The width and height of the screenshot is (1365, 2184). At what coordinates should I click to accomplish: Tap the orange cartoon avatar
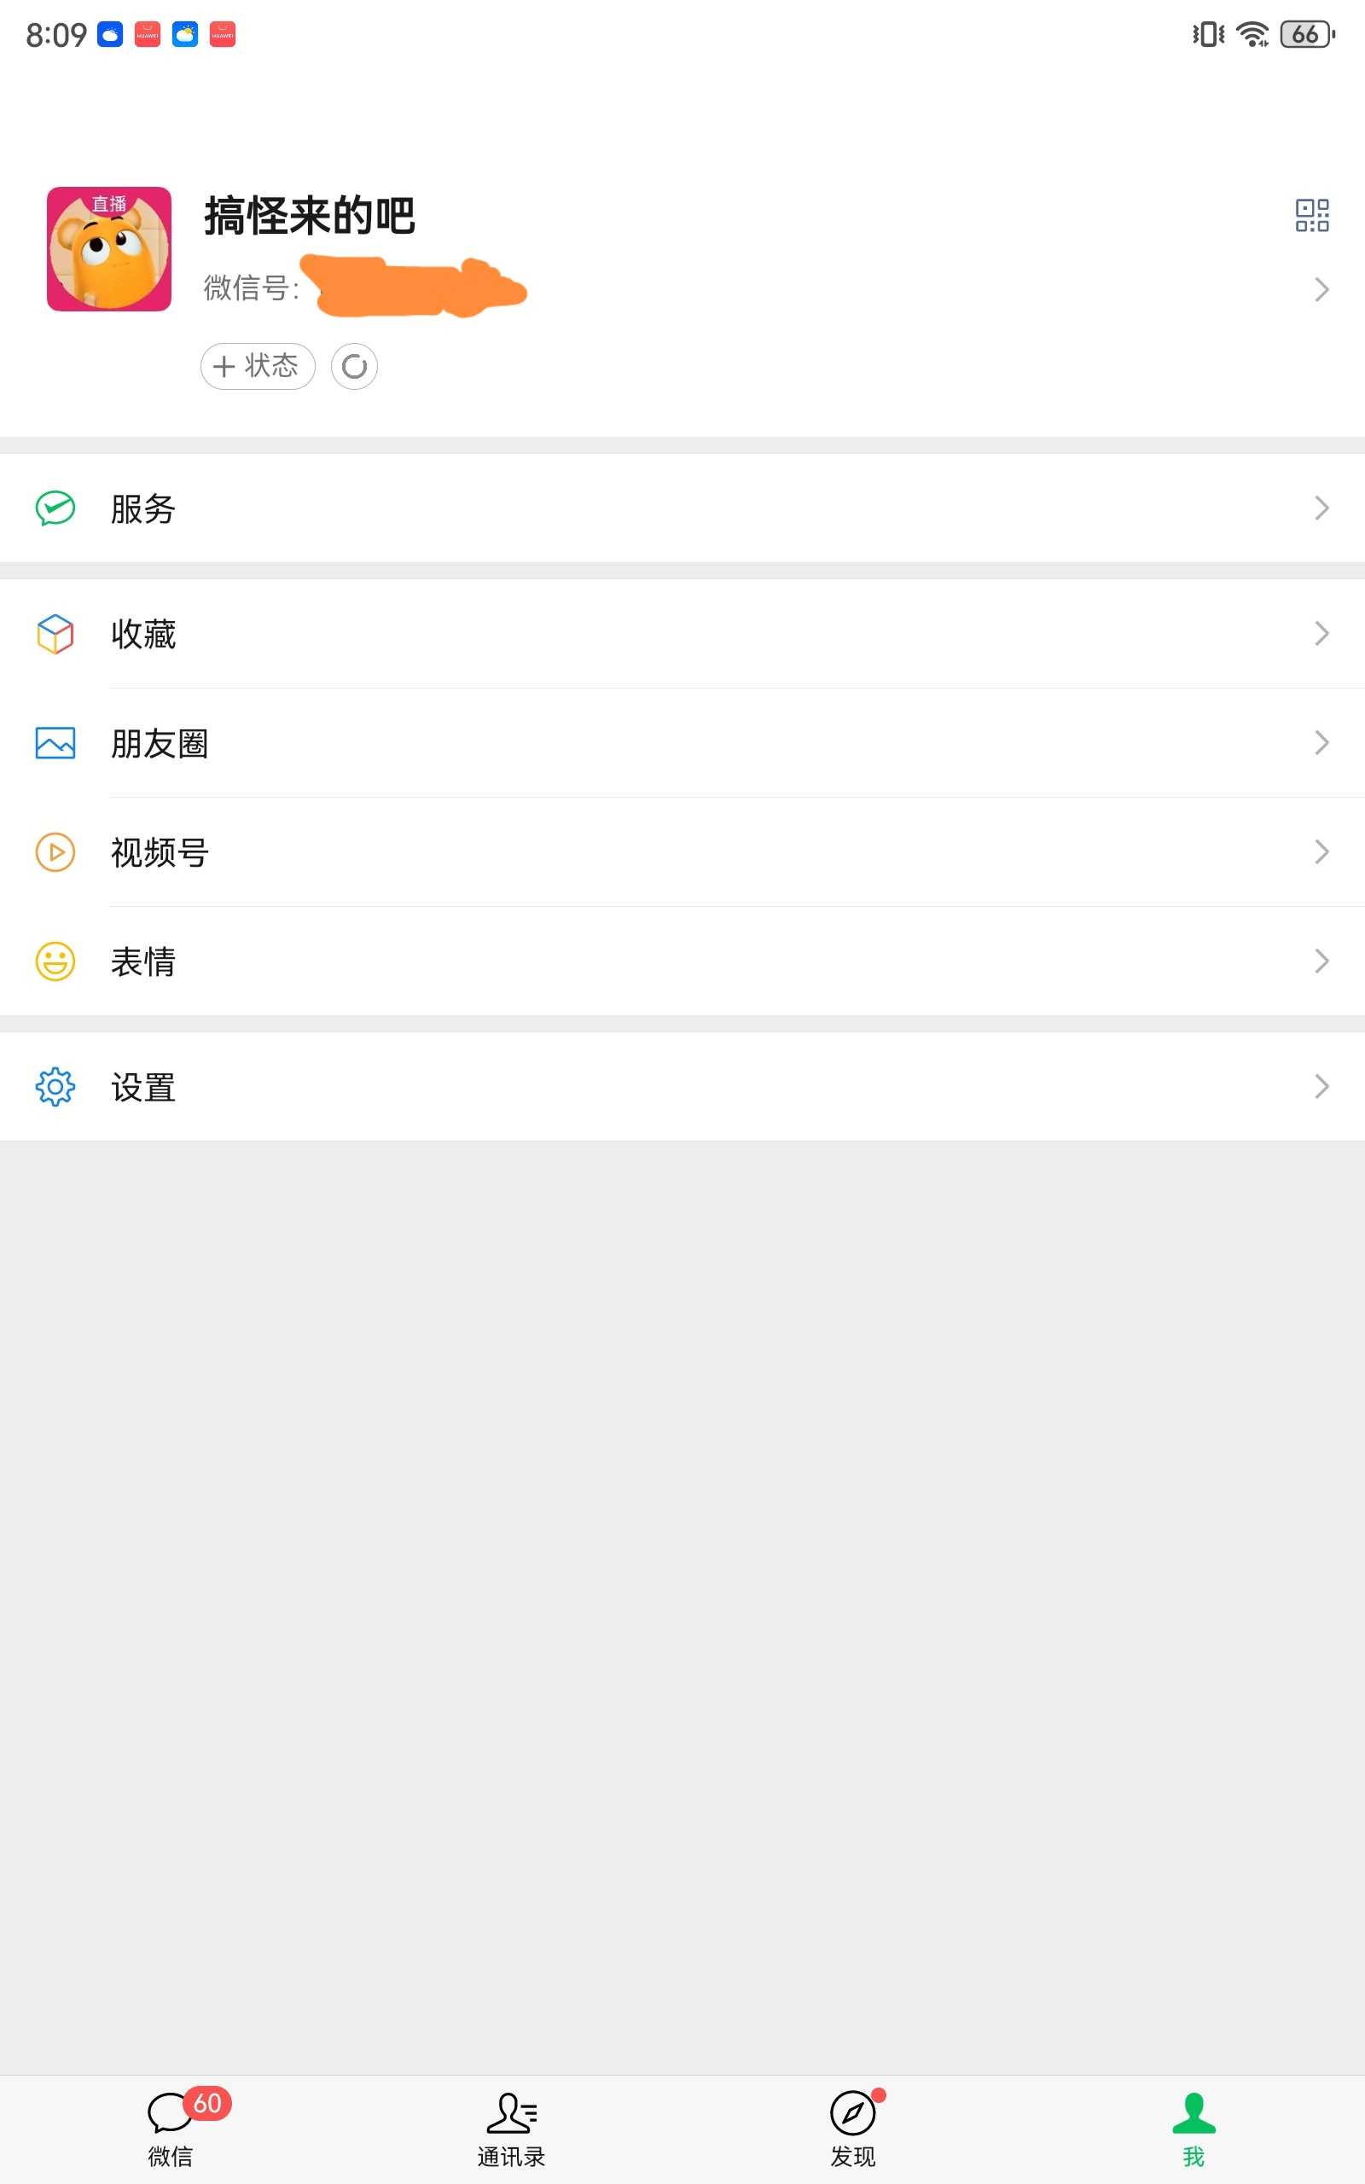click(x=109, y=249)
